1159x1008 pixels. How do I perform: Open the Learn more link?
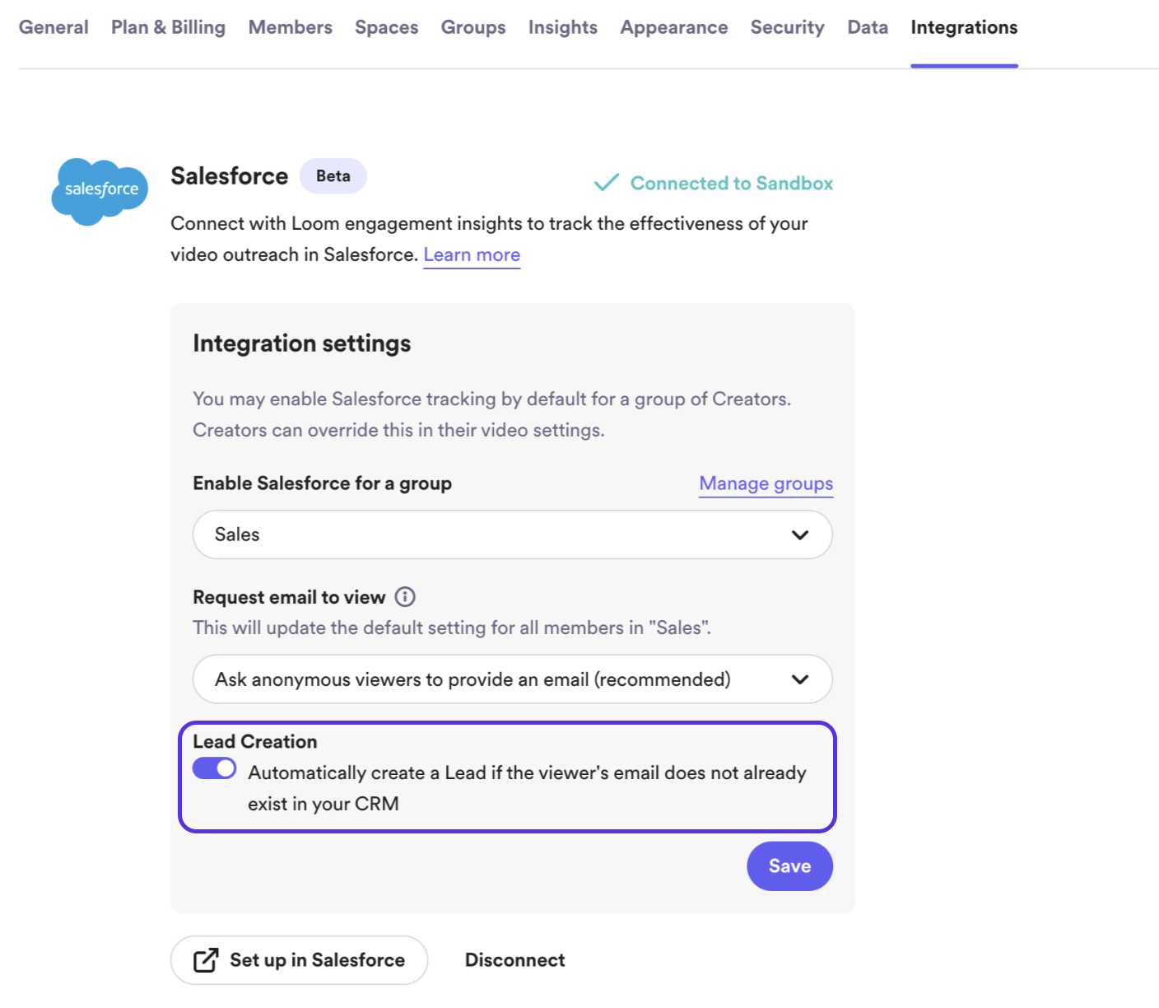click(471, 254)
